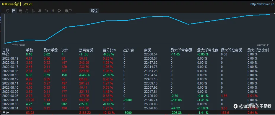The height and width of the screenshot is (115, 275).
Task: Select the 2022.08.11 date row
Action: click(10, 83)
